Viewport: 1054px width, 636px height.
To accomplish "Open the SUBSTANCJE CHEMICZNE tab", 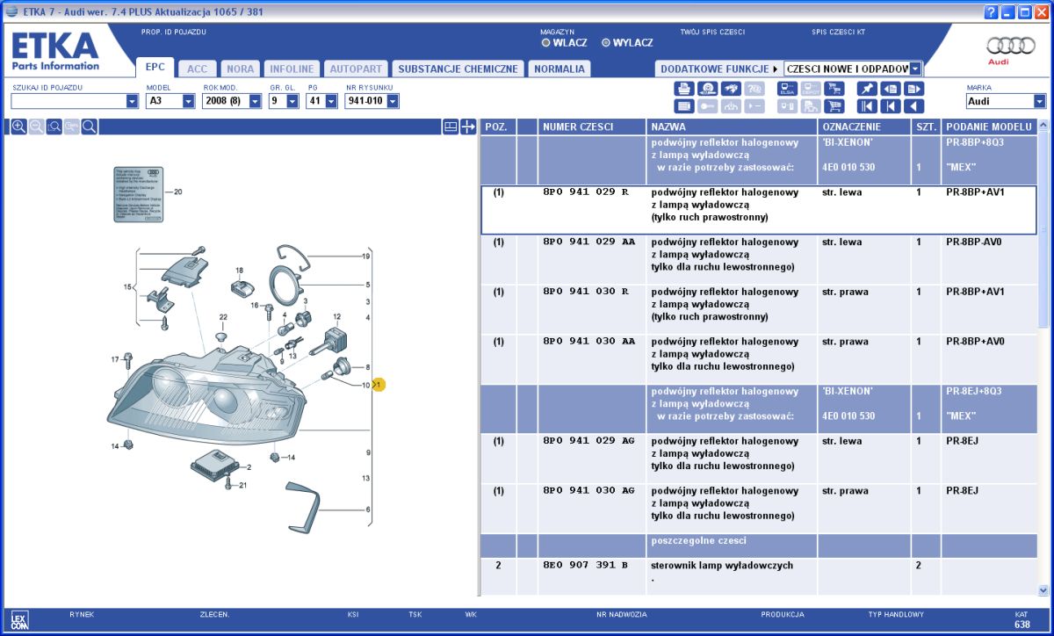I will tap(458, 69).
